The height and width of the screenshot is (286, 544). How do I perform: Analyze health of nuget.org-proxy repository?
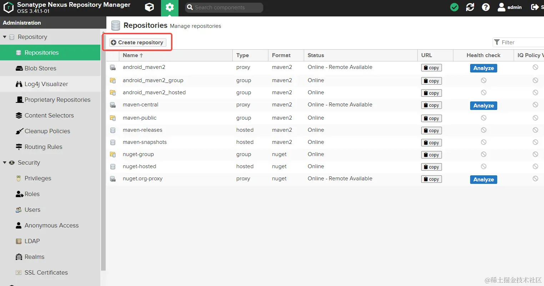pos(484,180)
